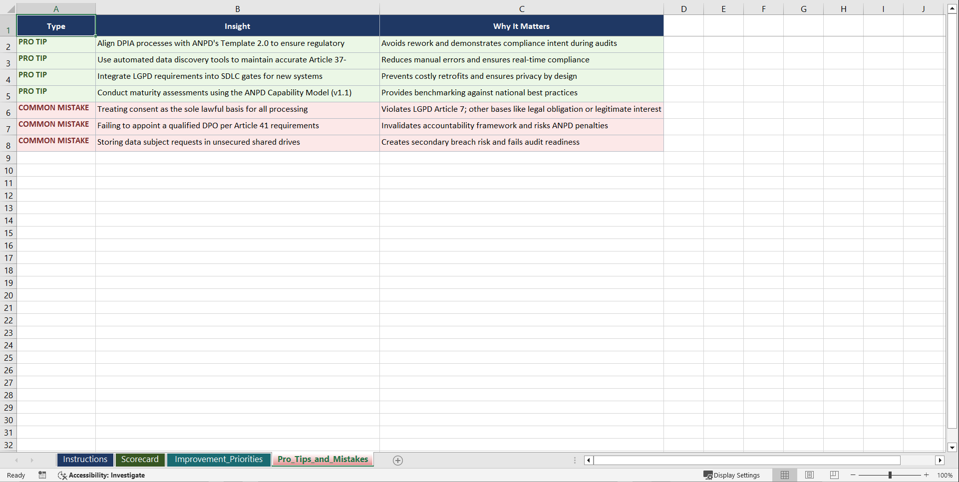This screenshot has height=482, width=959.
Task: Switch to Page Layout view
Action: pos(809,475)
